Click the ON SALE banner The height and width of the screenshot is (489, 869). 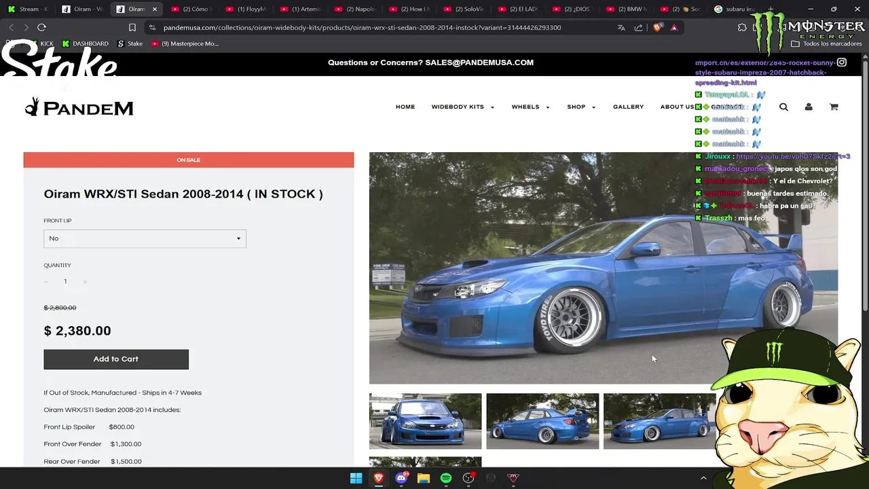[189, 160]
